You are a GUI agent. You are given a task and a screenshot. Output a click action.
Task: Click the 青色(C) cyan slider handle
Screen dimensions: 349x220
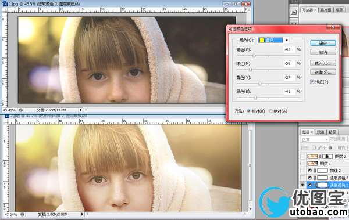[x=254, y=56]
